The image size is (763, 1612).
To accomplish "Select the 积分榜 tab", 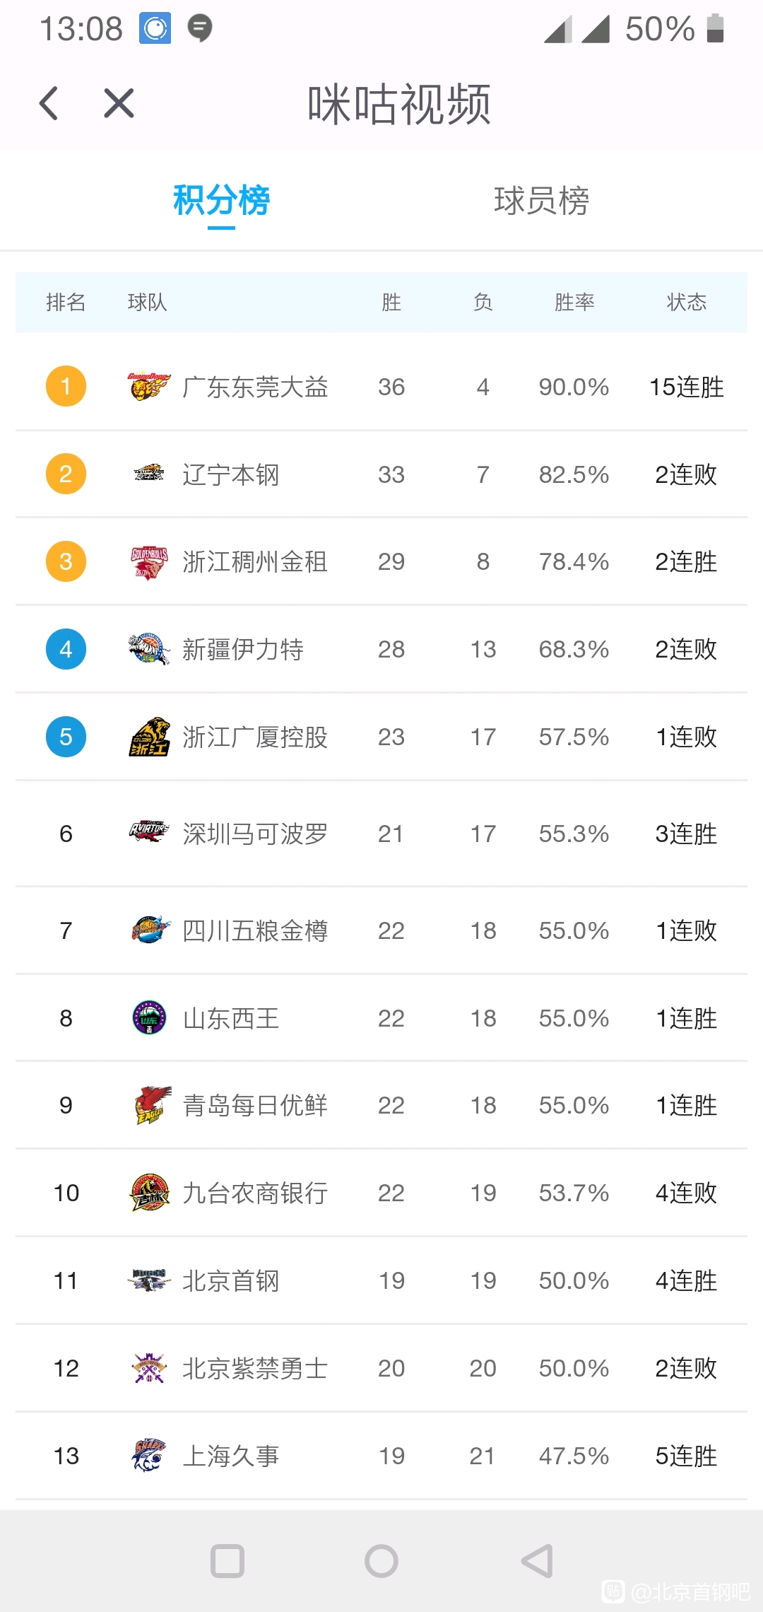I will point(221,200).
